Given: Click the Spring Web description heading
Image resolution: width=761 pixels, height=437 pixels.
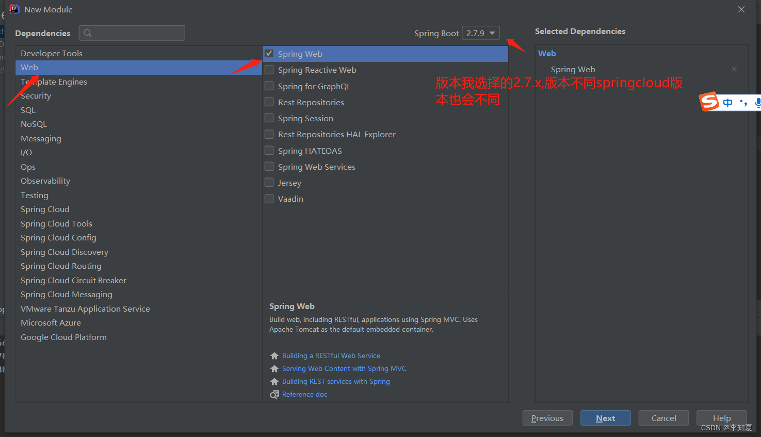Looking at the screenshot, I should tap(292, 306).
